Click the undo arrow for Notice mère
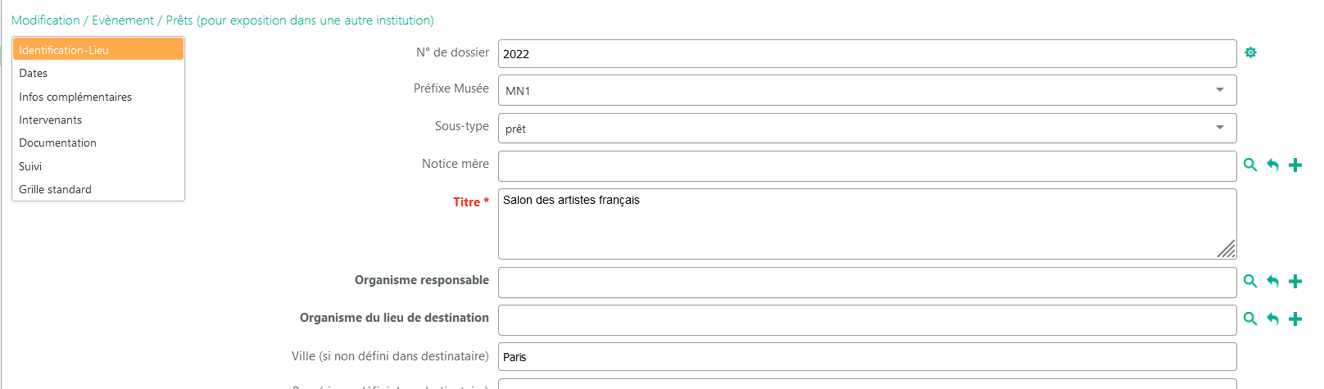 (1272, 165)
